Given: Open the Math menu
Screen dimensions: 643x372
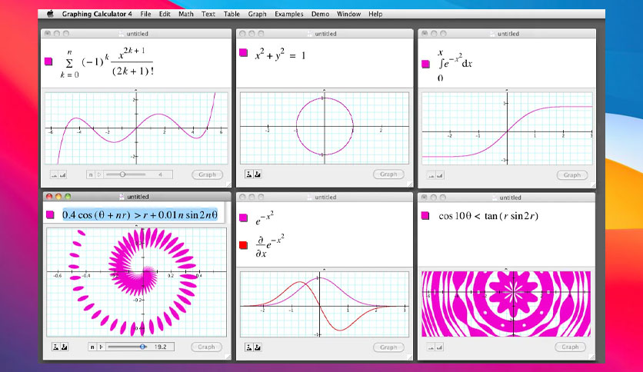Looking at the screenshot, I should tap(186, 14).
